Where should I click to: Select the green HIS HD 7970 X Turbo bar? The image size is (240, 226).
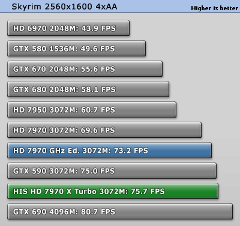[113, 191]
